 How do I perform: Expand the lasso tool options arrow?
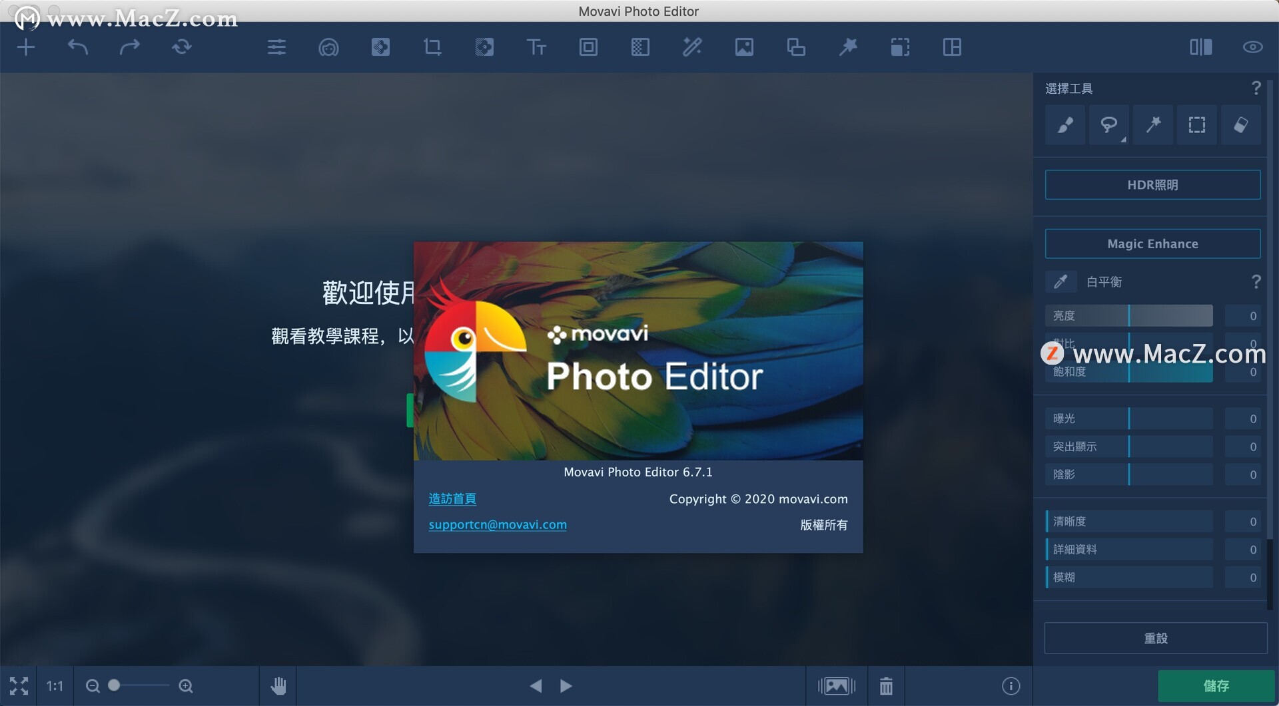point(1124,140)
